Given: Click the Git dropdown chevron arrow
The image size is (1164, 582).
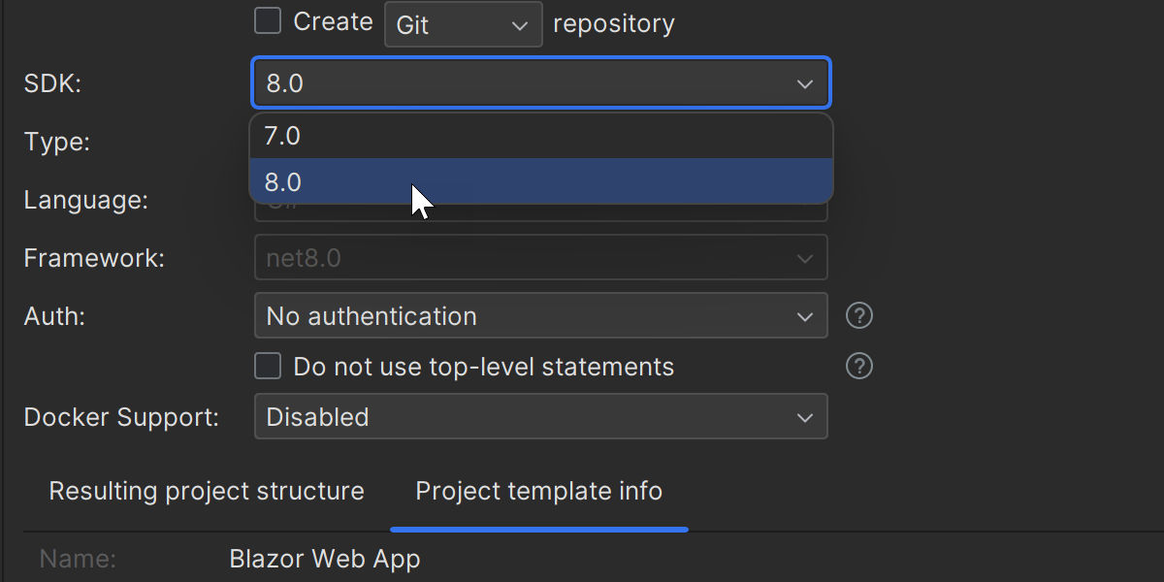Looking at the screenshot, I should pos(520,26).
